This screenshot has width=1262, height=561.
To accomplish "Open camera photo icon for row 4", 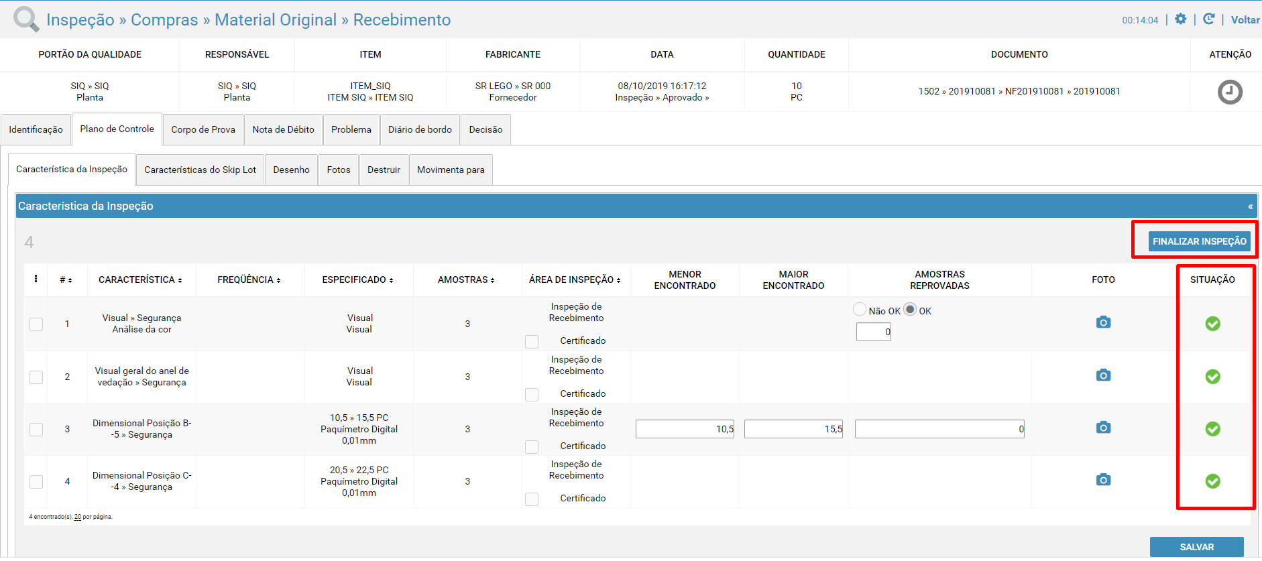I will tap(1103, 479).
